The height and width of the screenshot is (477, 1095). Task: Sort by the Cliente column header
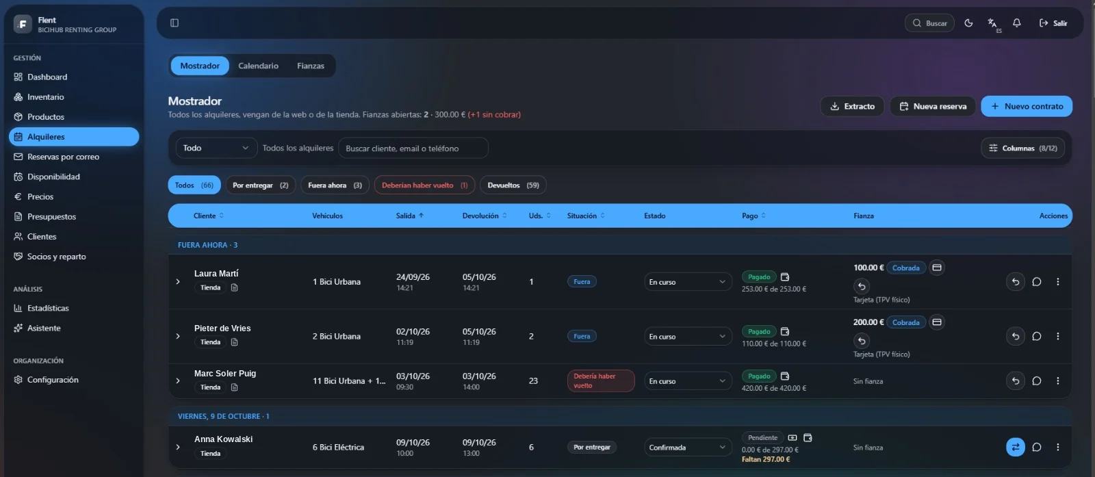tap(208, 216)
